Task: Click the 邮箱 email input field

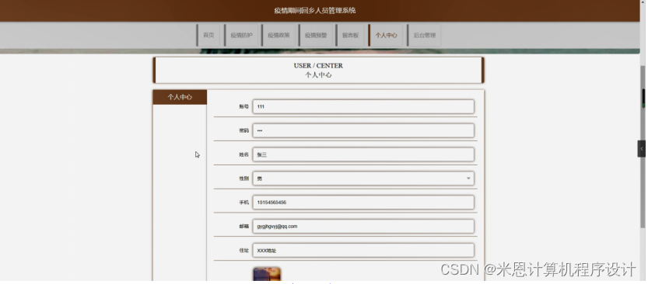Action: (x=363, y=227)
